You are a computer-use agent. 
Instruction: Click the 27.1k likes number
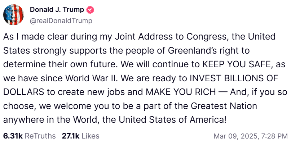tap(70, 136)
